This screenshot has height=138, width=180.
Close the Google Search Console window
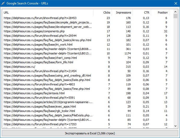coord(176,3)
